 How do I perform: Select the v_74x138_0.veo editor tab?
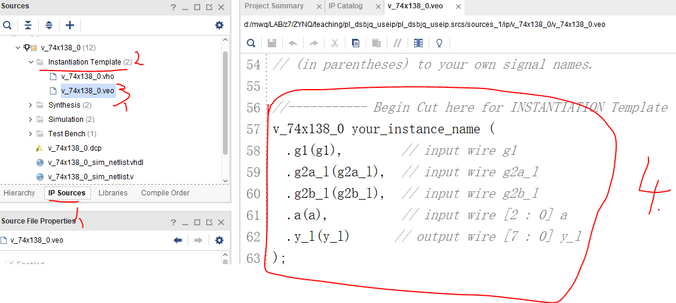[x=415, y=7]
